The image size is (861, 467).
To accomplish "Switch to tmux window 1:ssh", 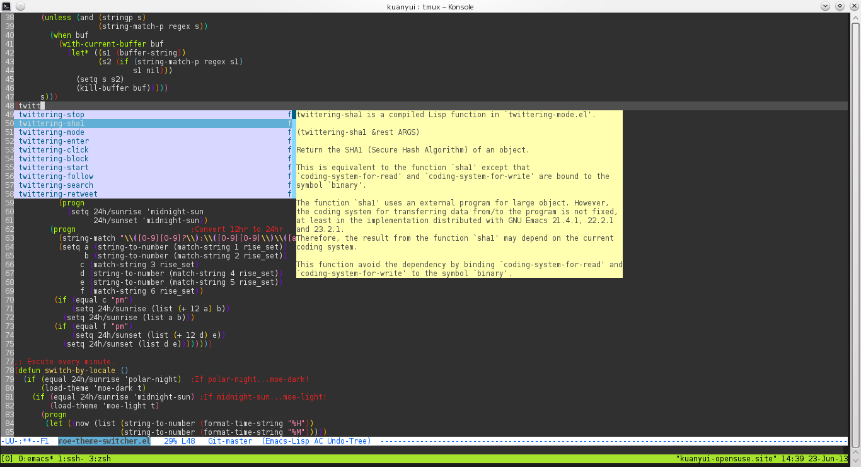I will [x=71, y=459].
